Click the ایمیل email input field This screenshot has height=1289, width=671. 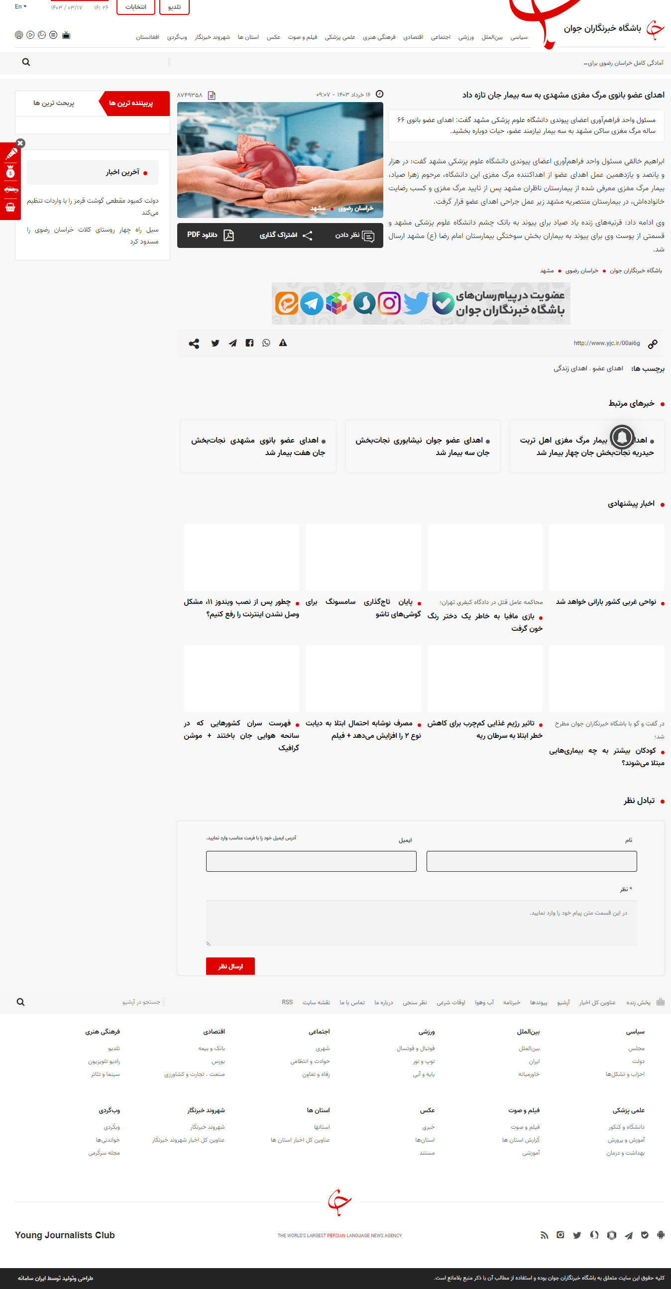click(x=311, y=861)
